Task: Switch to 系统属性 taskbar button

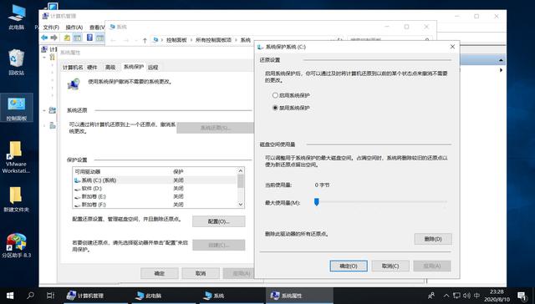Action: 299,296
